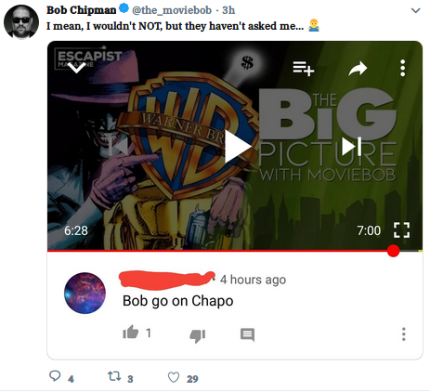The width and height of the screenshot is (430, 392).
Task: Open the @the_moviebob profile handle
Action: click(172, 10)
